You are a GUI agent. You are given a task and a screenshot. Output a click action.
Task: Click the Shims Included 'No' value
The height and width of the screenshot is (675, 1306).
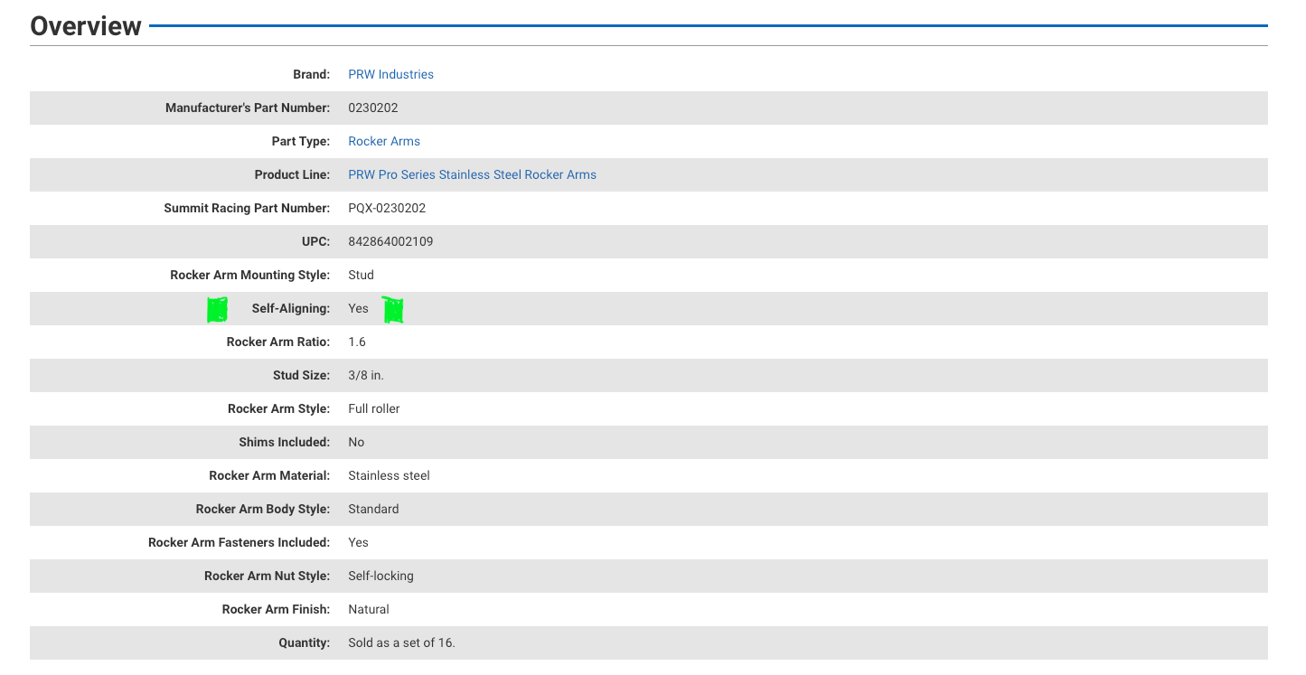tap(356, 442)
